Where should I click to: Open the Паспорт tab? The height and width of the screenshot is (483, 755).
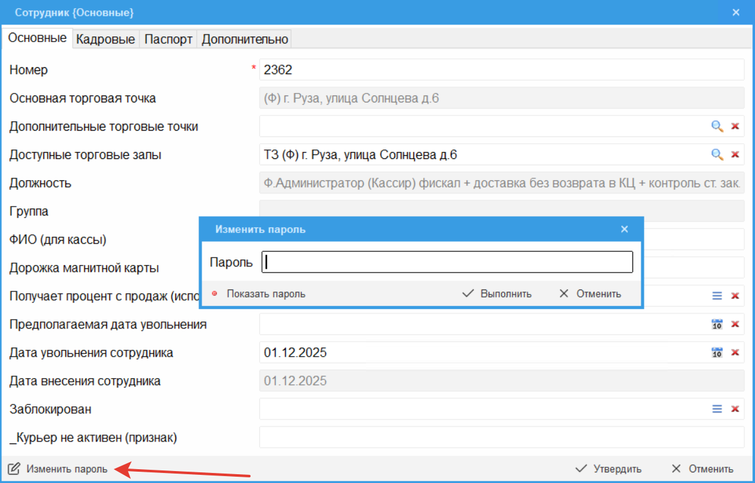[x=168, y=39]
